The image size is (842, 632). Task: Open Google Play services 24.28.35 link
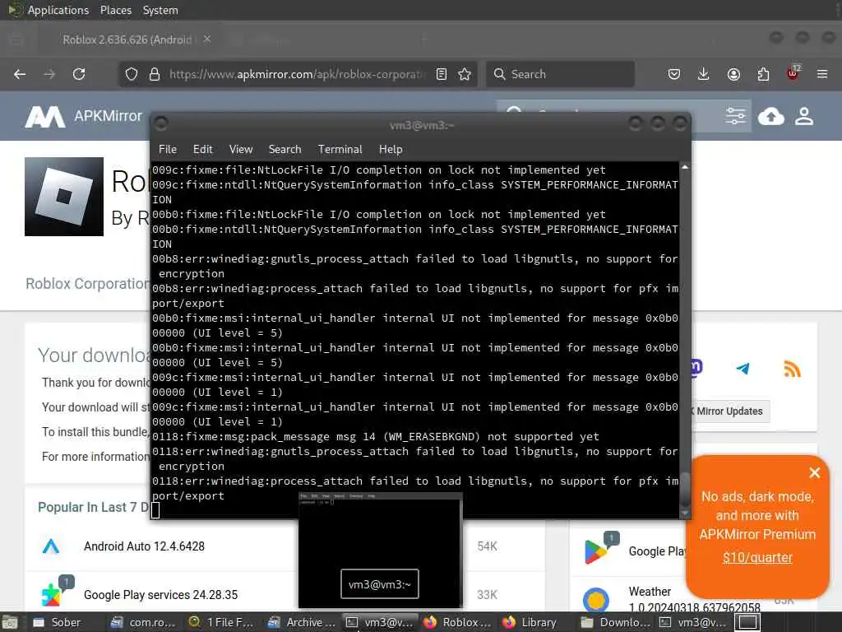click(160, 595)
